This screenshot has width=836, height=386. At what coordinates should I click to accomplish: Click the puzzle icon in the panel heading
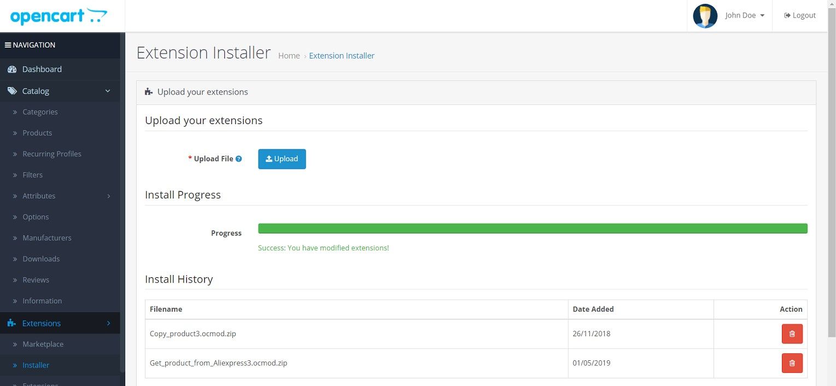pos(149,92)
